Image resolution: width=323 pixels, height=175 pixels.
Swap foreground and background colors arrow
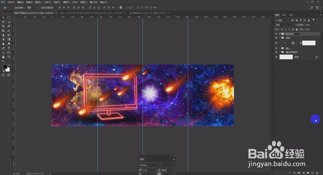point(9,65)
